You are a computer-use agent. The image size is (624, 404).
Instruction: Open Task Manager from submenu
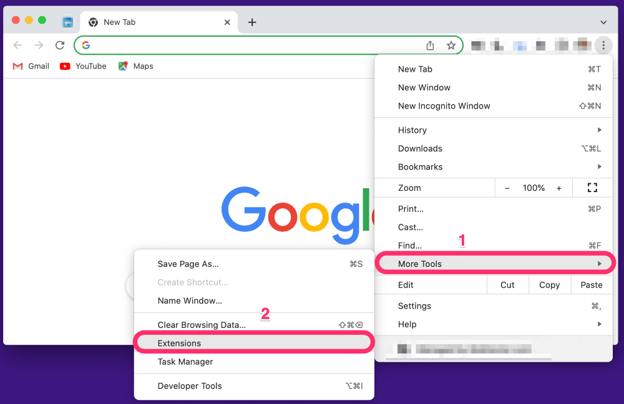pos(254,362)
